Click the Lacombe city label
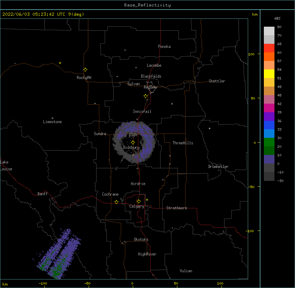Viewport: 295px width, 288px height. pos(154,65)
